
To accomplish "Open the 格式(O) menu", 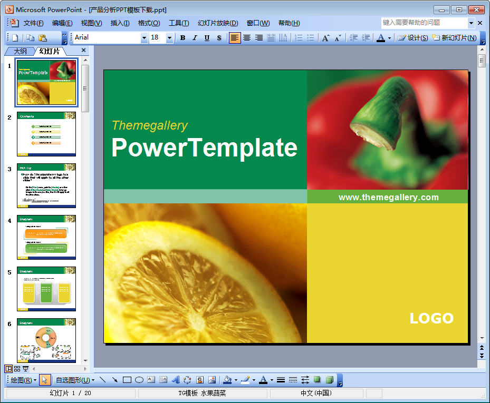I will pyautogui.click(x=149, y=23).
